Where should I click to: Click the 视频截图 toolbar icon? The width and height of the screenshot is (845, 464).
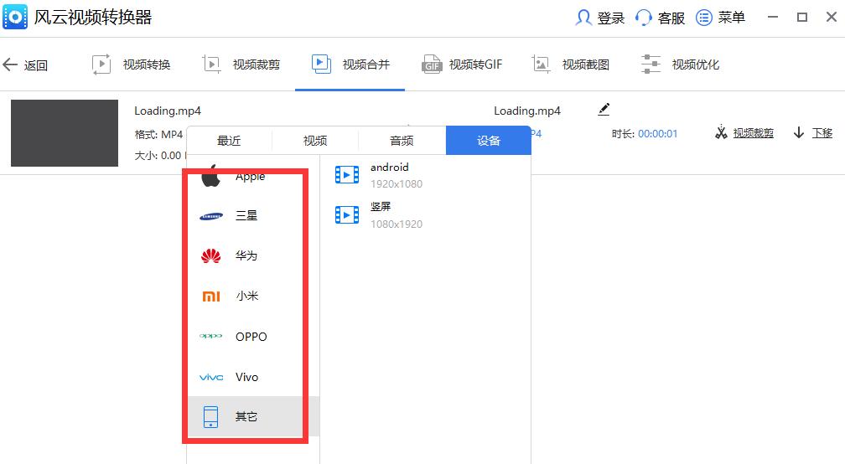(541, 64)
